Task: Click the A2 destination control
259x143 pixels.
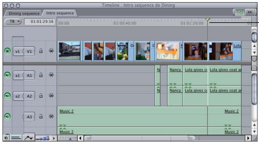Action: pyautogui.click(x=29, y=96)
